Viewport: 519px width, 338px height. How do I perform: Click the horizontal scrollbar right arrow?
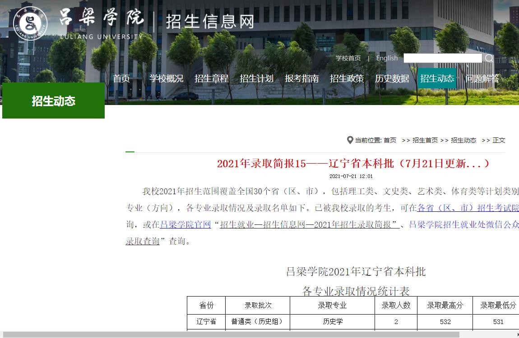click(x=517, y=335)
